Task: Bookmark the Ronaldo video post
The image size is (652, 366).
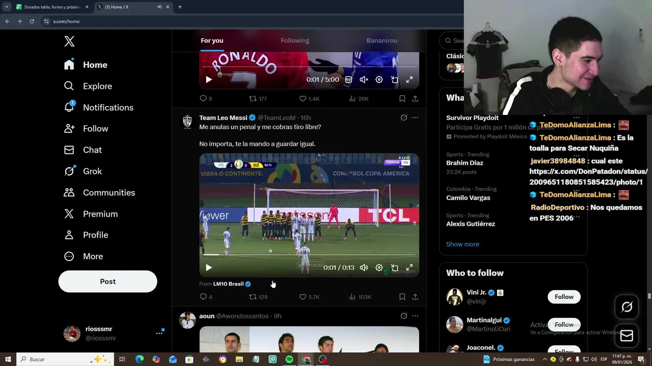Action: click(x=402, y=99)
